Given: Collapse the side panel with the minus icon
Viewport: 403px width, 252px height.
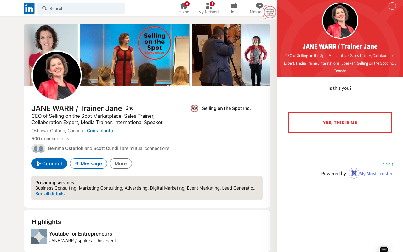Looking at the screenshot, I should [392, 6].
